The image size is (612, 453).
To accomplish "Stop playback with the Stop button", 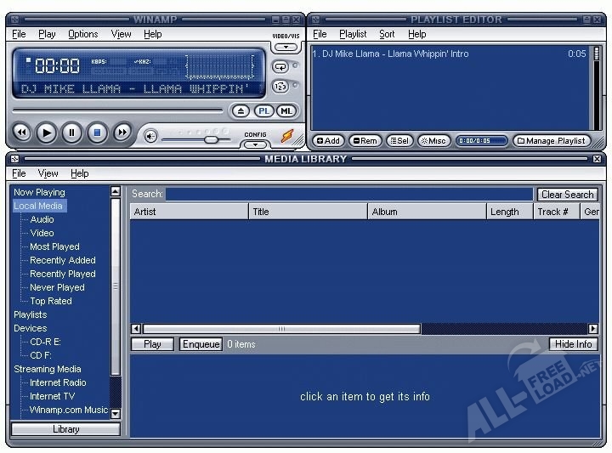I will click(97, 133).
